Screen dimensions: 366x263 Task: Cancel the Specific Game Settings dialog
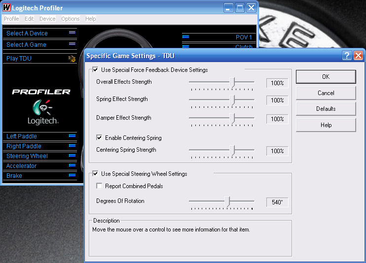[x=326, y=93]
